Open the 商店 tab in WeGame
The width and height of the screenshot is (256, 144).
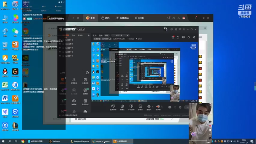[106, 18]
